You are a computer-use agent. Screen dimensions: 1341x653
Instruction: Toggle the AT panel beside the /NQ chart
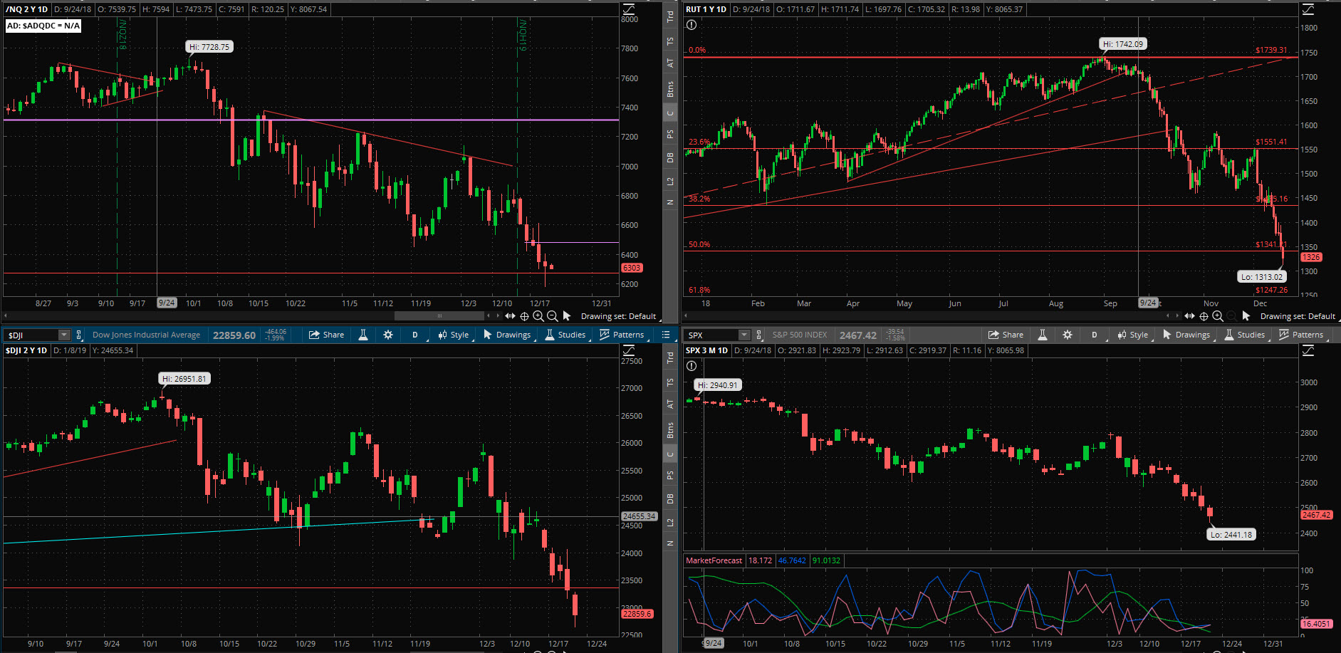pyautogui.click(x=670, y=63)
